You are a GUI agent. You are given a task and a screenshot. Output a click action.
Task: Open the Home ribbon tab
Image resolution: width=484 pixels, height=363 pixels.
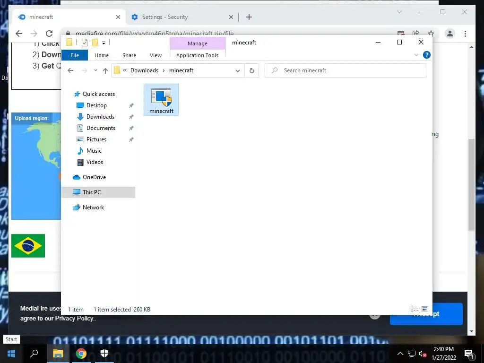click(x=102, y=55)
